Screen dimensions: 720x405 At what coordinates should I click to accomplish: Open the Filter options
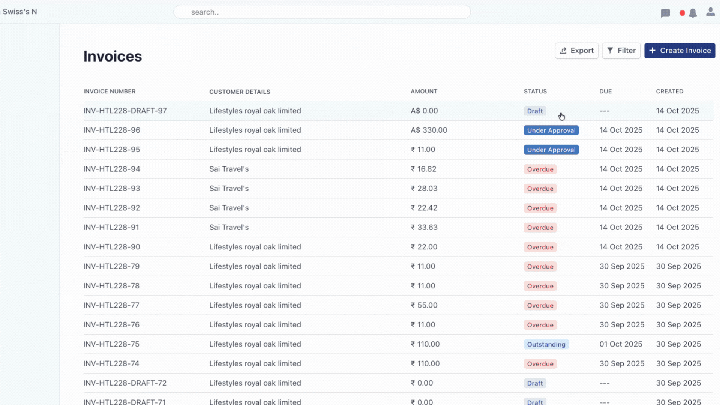coord(621,51)
